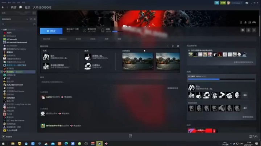Click the recent activity clock icon in sidebar
This screenshot has width=261, height=146.
(31, 19)
